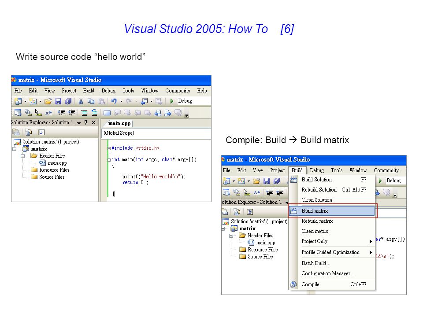
Task: Collapse the int main function outline
Action: pos(109,160)
